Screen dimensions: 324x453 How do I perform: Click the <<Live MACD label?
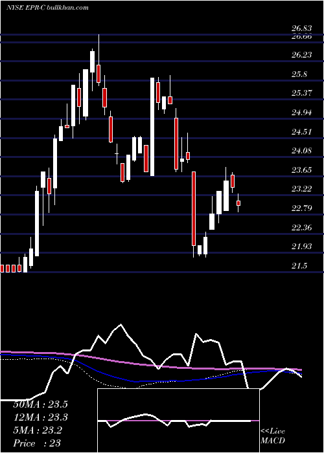(x=273, y=436)
